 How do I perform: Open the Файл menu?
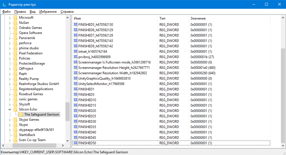(x=7, y=12)
